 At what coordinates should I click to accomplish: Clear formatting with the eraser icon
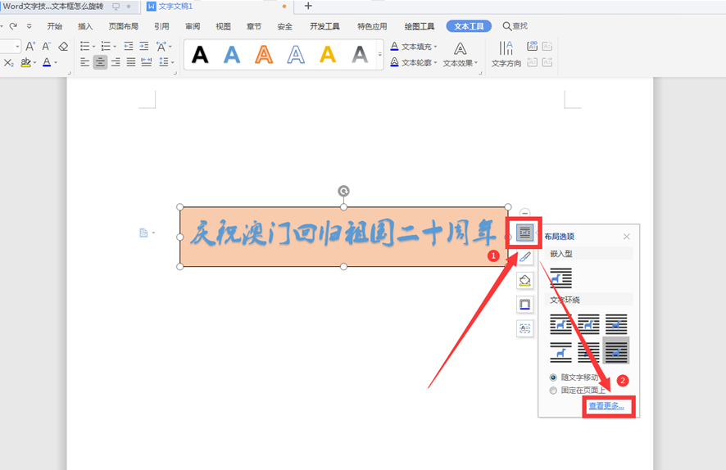coord(63,46)
